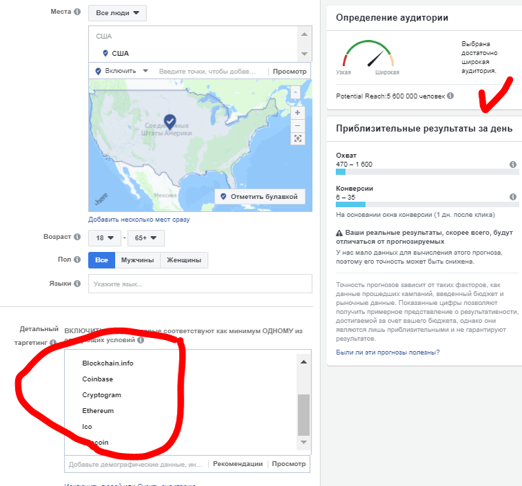Select Ethereum interest

[x=98, y=411]
